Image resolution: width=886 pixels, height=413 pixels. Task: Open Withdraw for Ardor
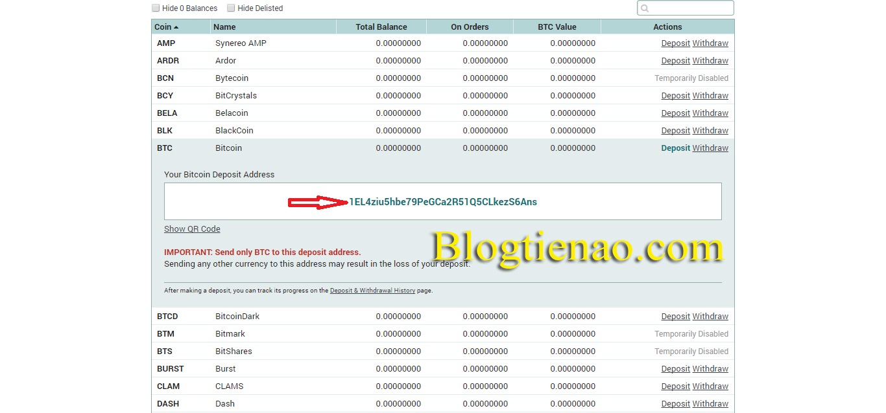[710, 61]
